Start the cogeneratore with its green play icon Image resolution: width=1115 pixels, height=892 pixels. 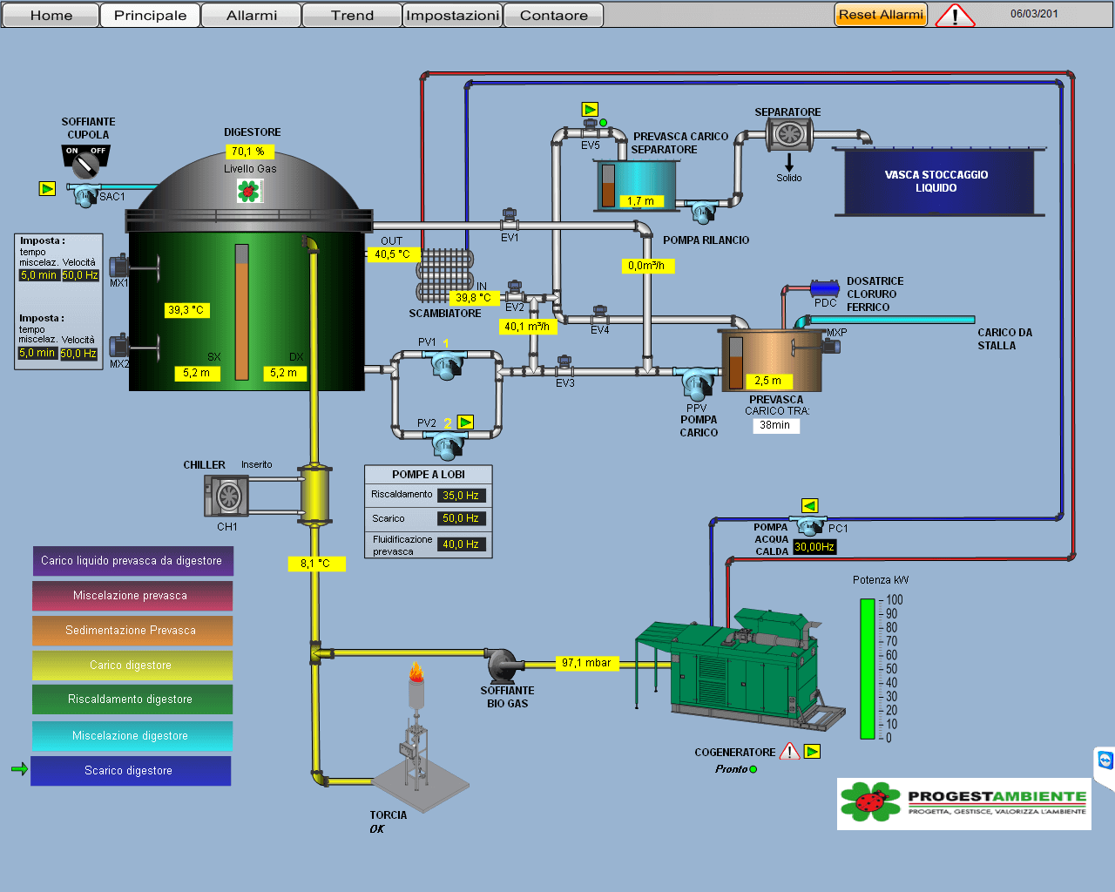(812, 750)
